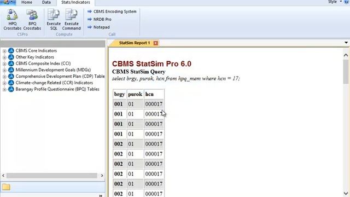Click left arrow of tree horizontal scrollbar
Viewport: 350px width, 197px height.
tap(3, 176)
